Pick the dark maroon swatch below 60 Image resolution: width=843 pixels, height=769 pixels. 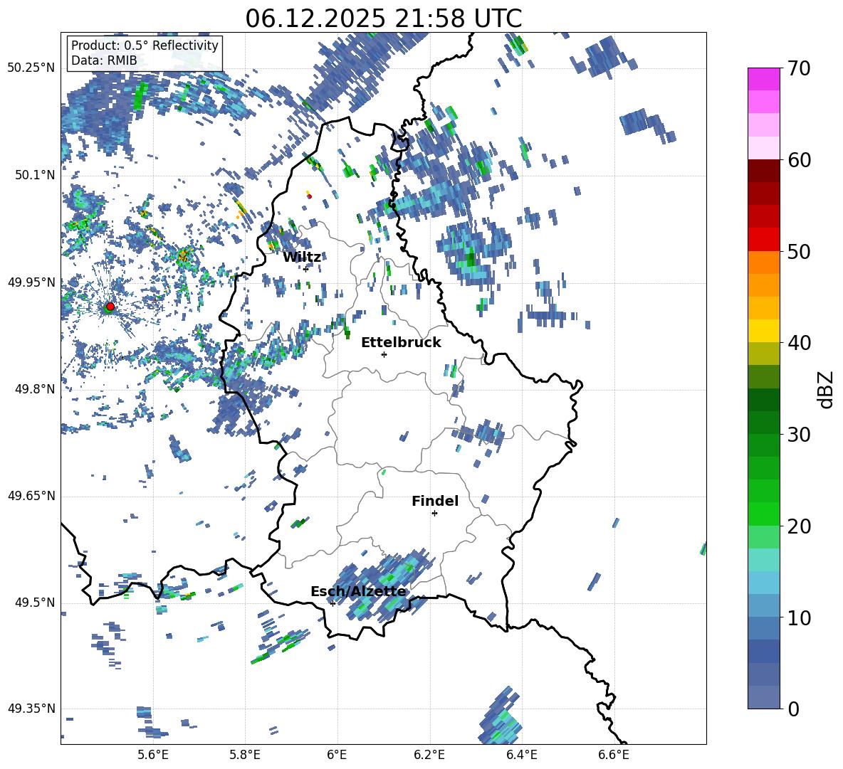pyautogui.click(x=763, y=171)
